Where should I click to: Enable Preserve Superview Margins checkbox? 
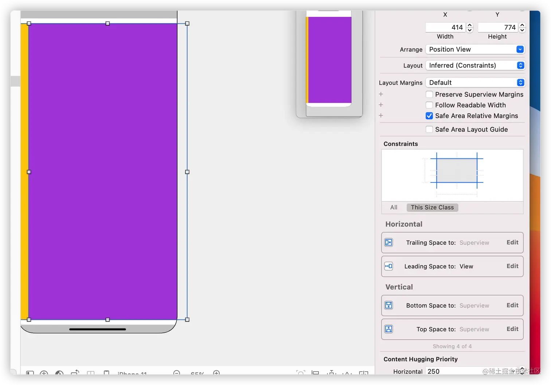(x=429, y=94)
